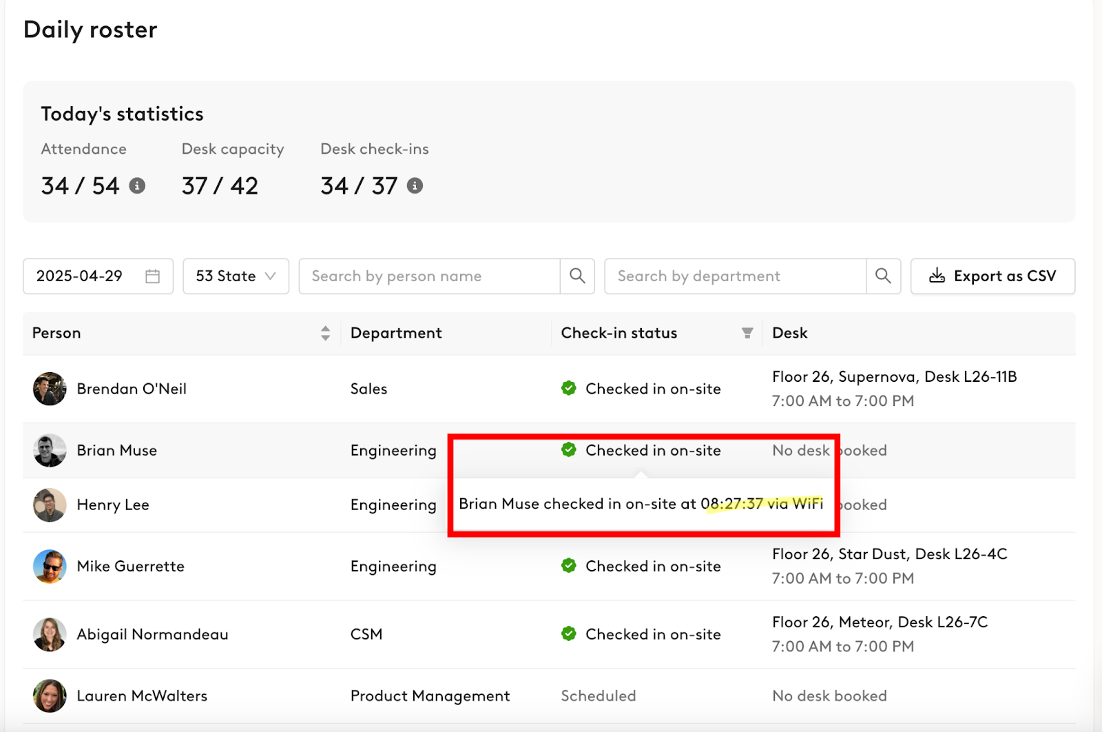Open the 2025-04-29 date field
Viewport: 1102px width, 732px height.
tap(79, 276)
